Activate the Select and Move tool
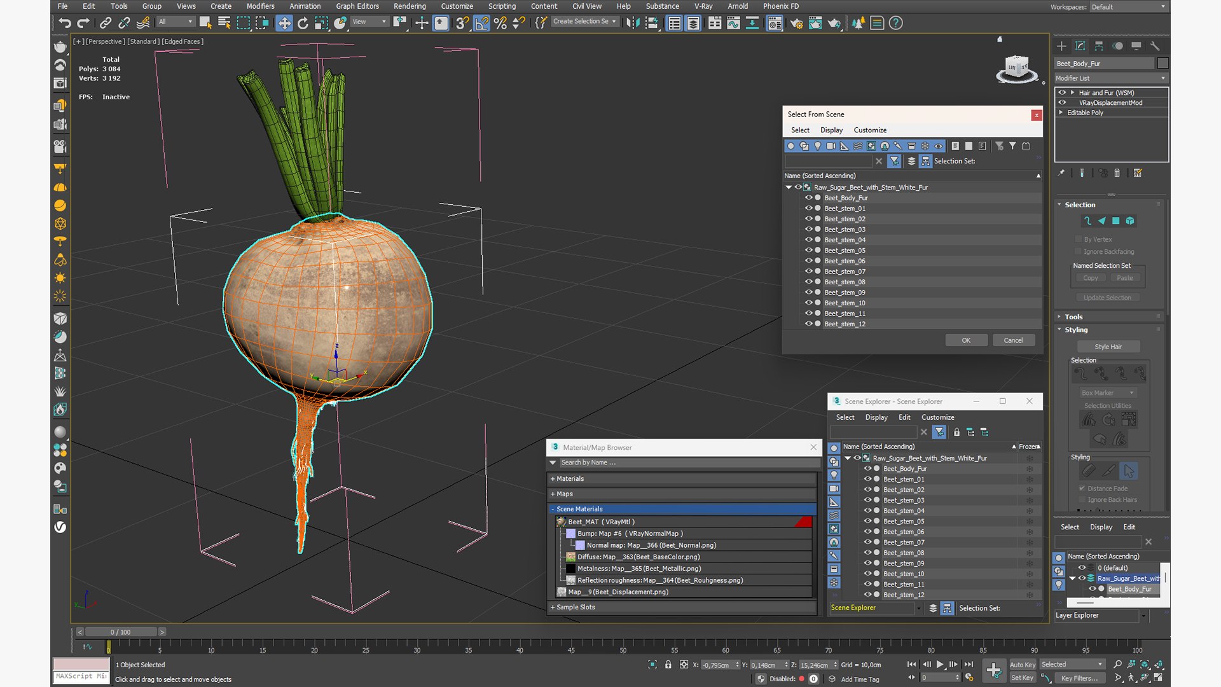This screenshot has height=687, width=1221. [284, 24]
